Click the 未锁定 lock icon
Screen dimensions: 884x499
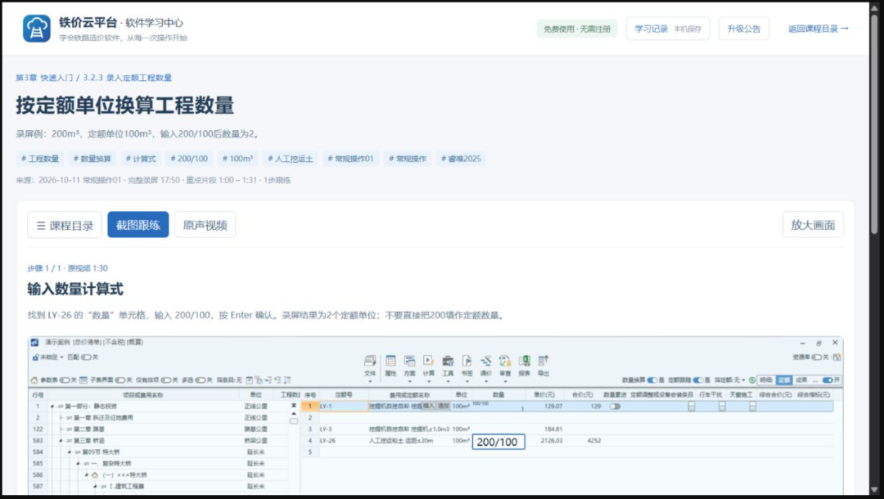pos(35,357)
